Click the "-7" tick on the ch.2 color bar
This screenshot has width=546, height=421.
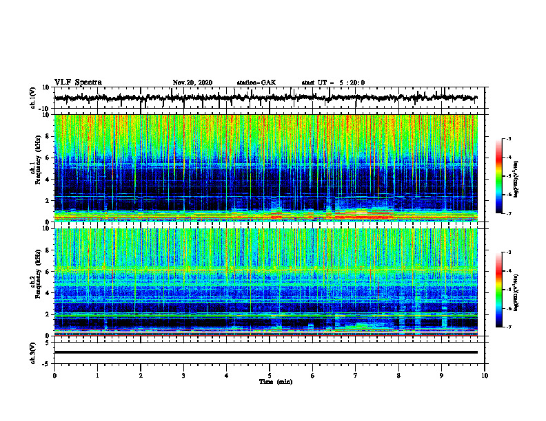click(x=508, y=327)
